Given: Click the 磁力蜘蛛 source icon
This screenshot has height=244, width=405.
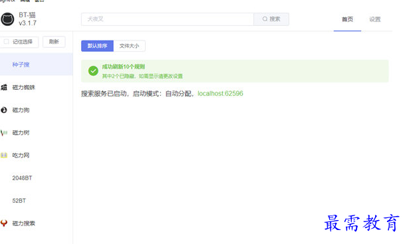Looking at the screenshot, I should point(4,87).
